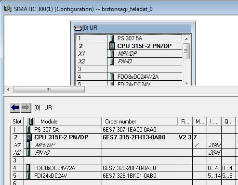Select PN-IO name in detail table

click(42, 153)
